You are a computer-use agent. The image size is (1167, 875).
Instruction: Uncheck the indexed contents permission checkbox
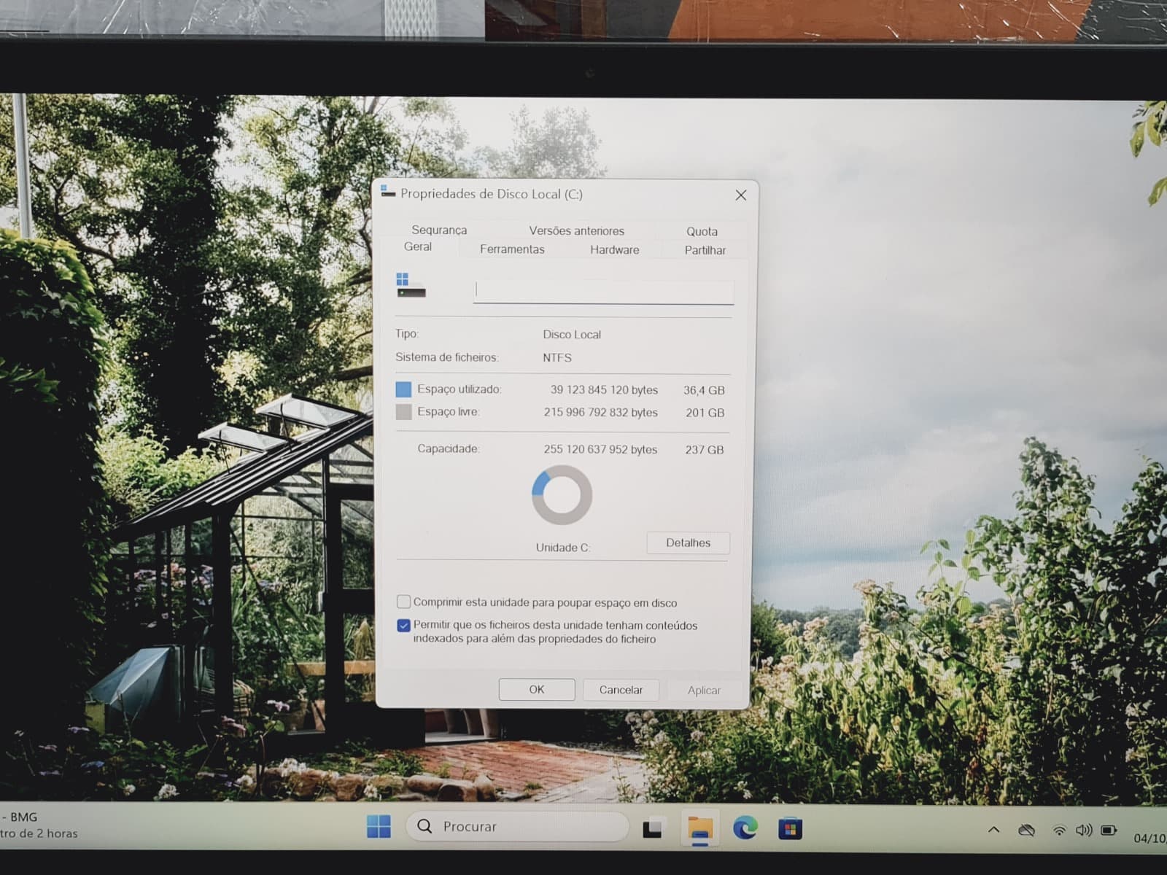coord(403,625)
